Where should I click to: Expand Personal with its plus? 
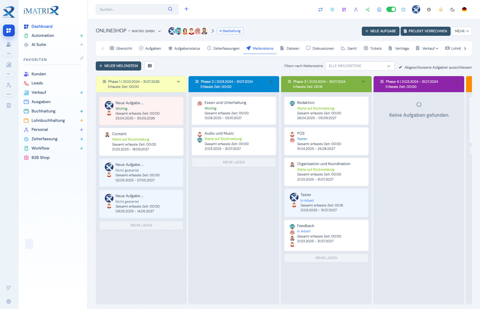click(82, 130)
